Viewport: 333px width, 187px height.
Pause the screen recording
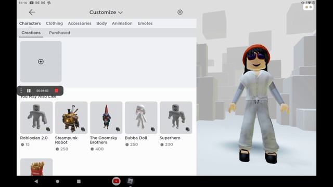(x=29, y=91)
